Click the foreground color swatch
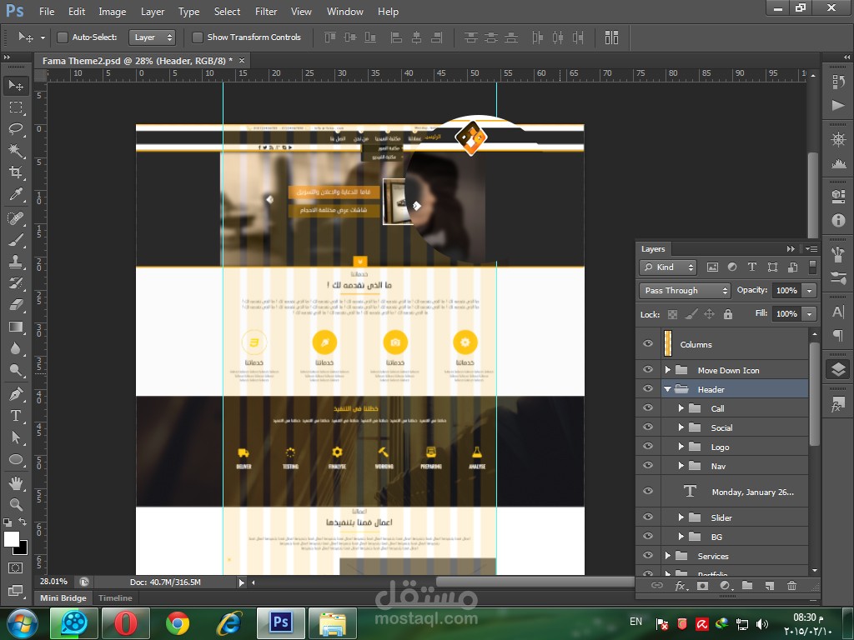This screenshot has width=854, height=640. [x=12, y=539]
